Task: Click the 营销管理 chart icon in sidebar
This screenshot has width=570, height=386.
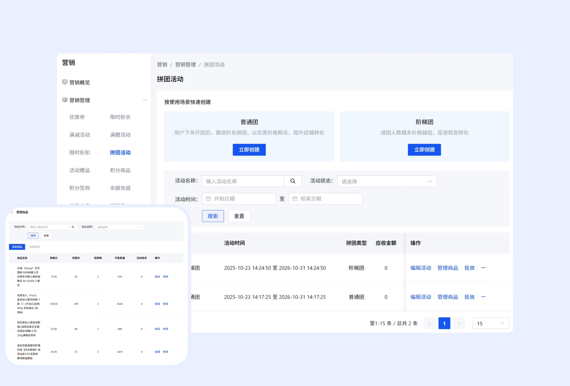Action: [x=64, y=100]
